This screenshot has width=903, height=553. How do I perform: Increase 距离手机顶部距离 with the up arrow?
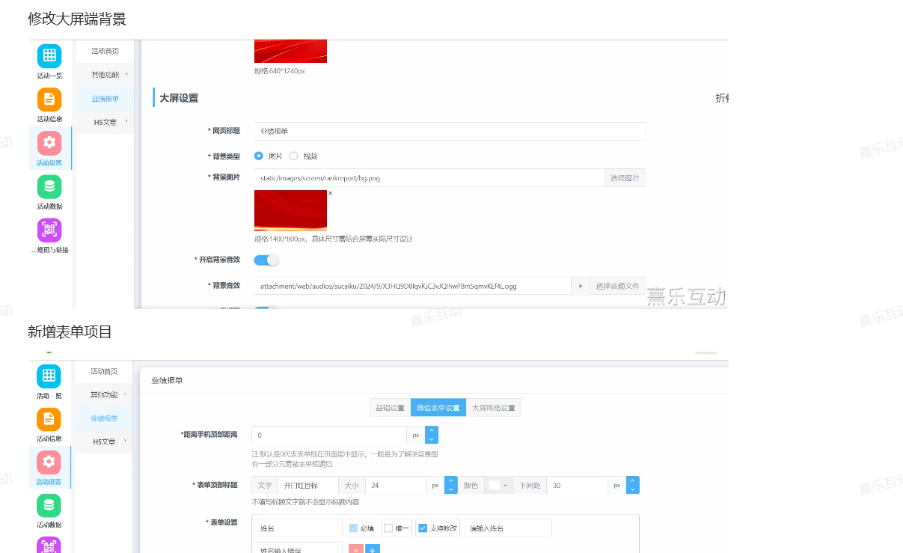432,430
